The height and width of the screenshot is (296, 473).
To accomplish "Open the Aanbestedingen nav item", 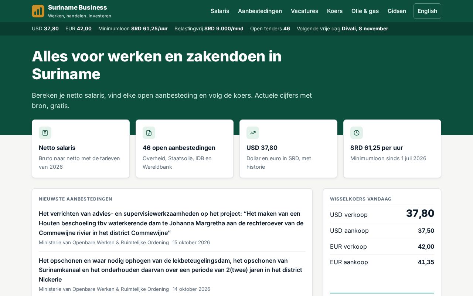I will tap(260, 11).
